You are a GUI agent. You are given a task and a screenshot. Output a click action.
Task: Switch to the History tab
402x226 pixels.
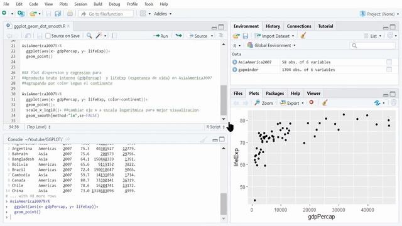click(273, 26)
